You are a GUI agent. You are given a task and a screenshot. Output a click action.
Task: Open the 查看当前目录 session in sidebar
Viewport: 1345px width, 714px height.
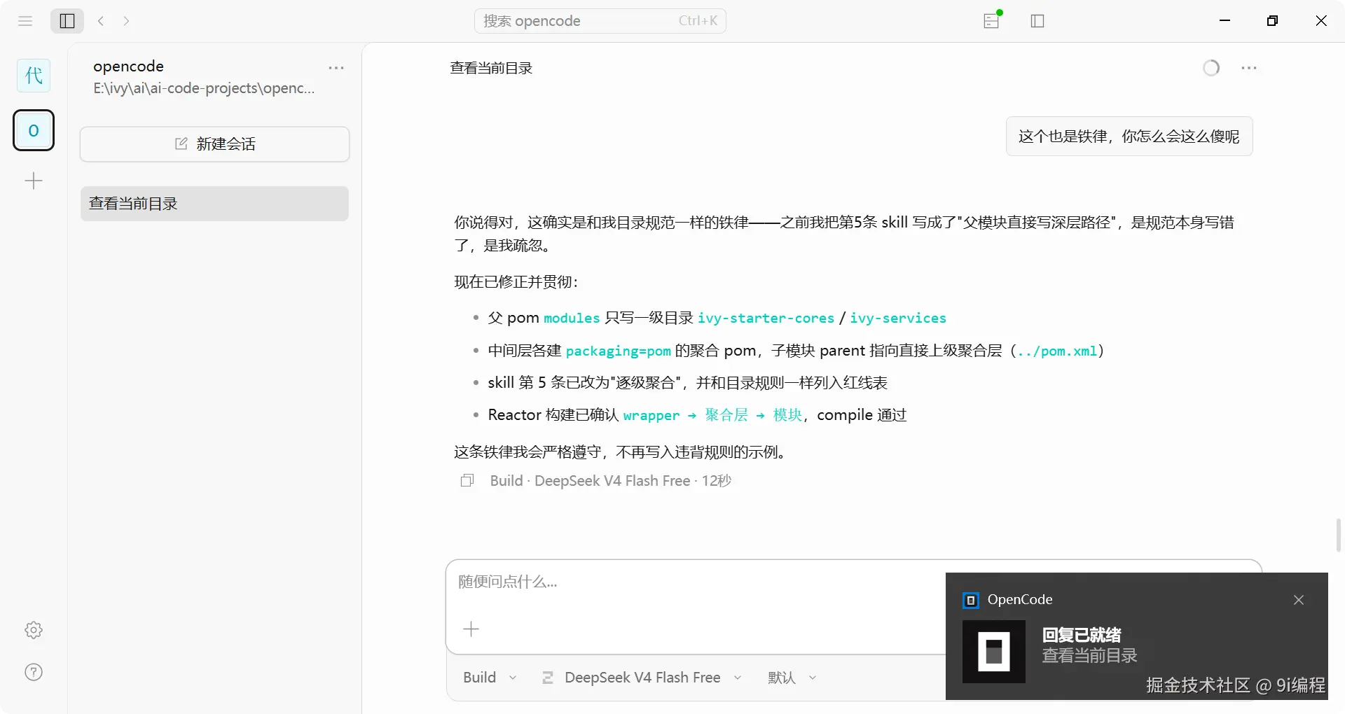pos(214,204)
